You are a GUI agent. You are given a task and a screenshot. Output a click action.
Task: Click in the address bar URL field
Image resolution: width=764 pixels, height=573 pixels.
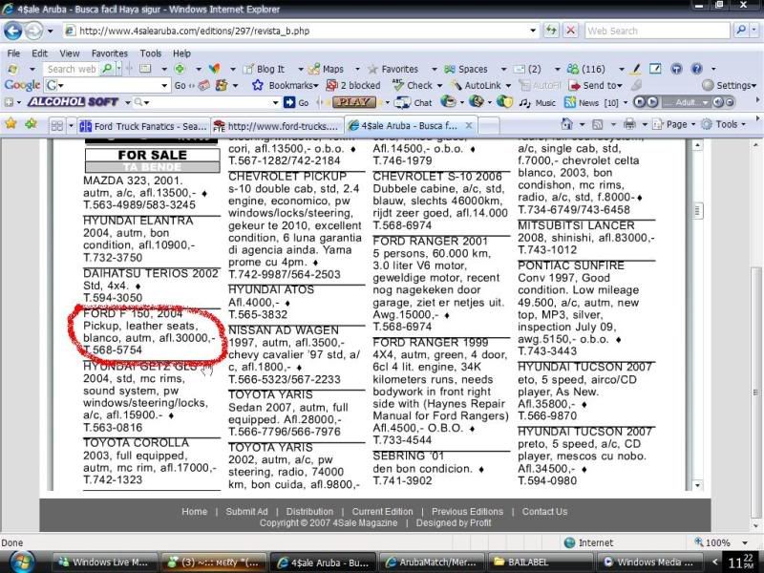coord(302,31)
